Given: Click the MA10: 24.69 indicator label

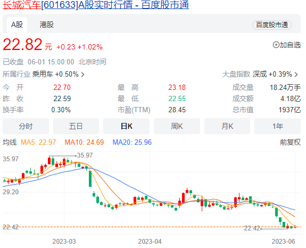Looking at the screenshot, I should (84, 142).
